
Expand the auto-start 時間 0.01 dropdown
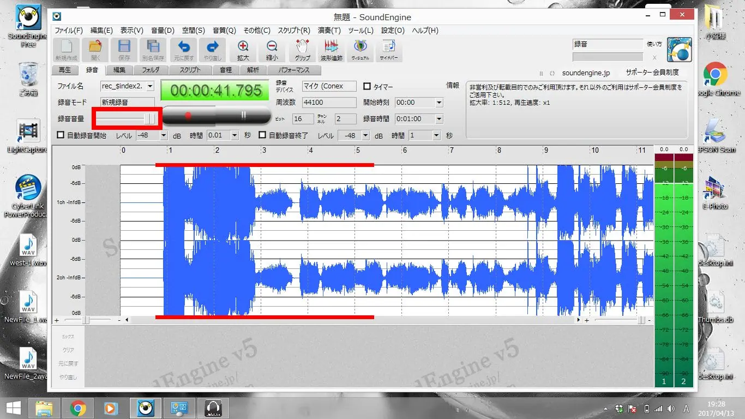pos(235,135)
